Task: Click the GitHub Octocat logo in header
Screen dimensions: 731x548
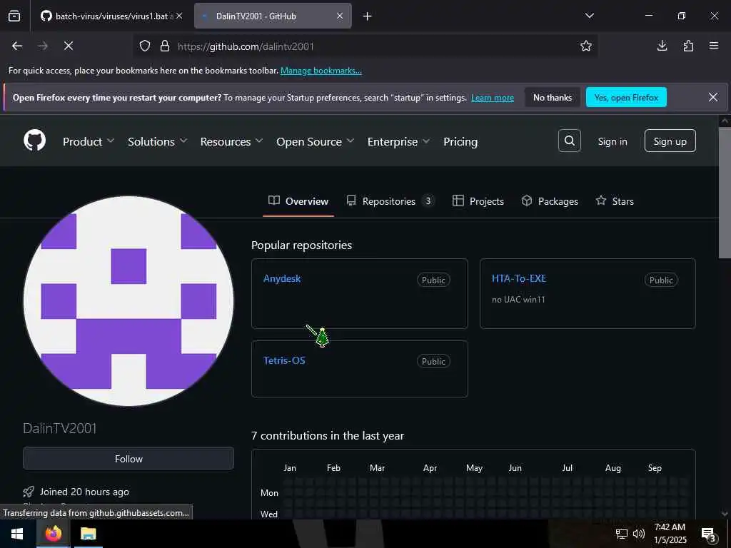Action: [34, 141]
